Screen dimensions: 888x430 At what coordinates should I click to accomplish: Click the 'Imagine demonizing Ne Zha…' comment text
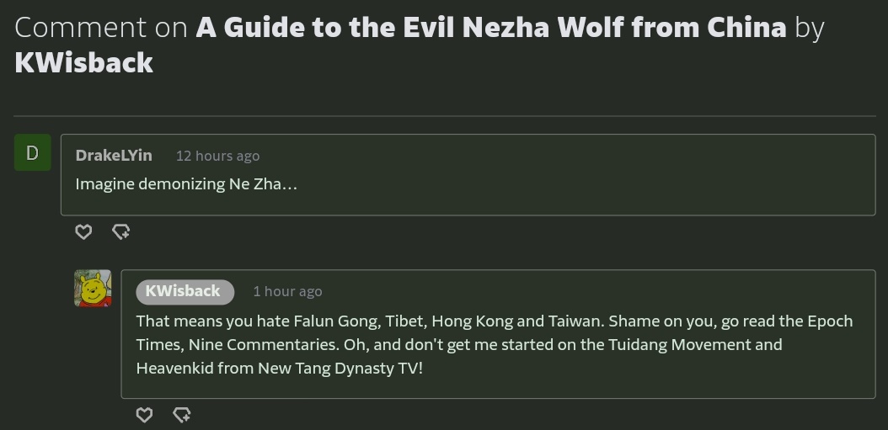[x=186, y=183]
